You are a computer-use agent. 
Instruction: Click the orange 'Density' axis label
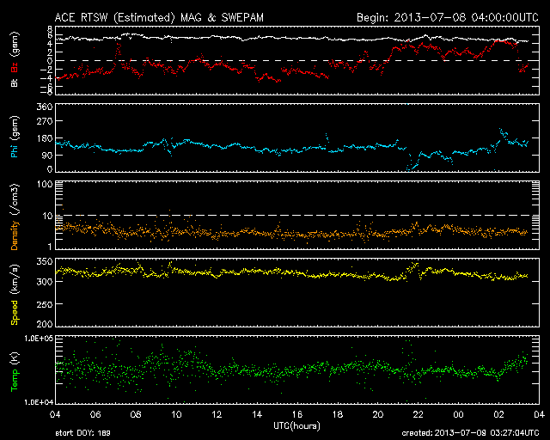tap(15, 235)
